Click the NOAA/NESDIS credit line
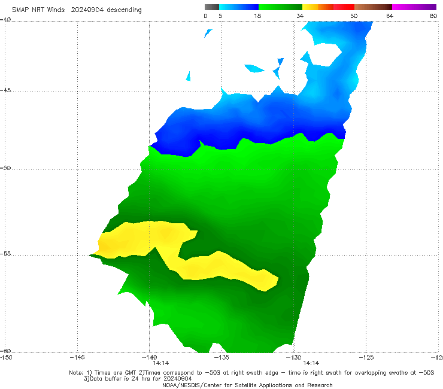Viewport: 443px width, 389px height. click(x=247, y=385)
